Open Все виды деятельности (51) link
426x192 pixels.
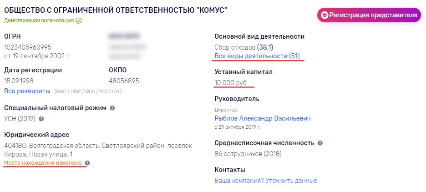click(257, 56)
